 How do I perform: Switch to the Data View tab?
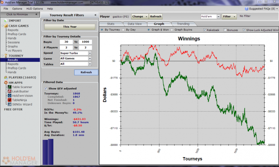point(135,24)
